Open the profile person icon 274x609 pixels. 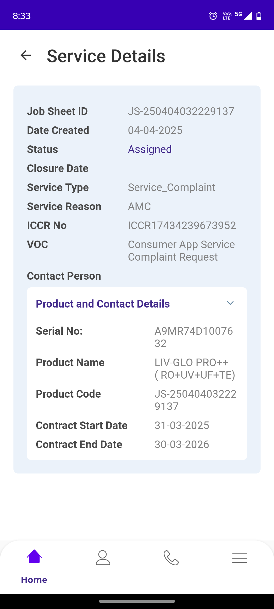103,557
